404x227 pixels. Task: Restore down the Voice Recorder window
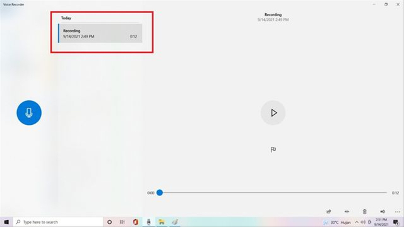386,4
